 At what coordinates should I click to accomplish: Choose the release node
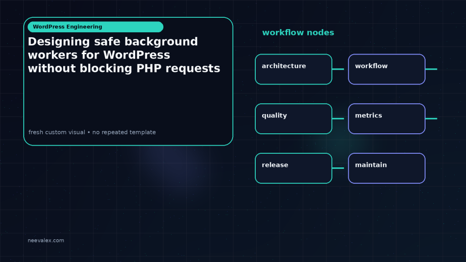pyautogui.click(x=294, y=168)
